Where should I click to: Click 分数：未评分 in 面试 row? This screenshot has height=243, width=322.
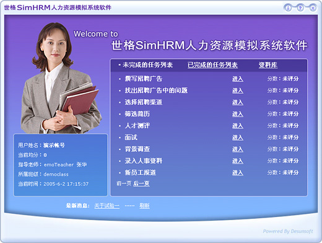point(283,138)
